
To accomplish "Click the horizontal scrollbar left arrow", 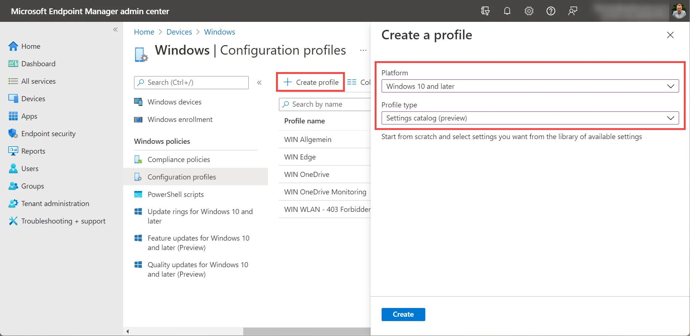I will (127, 331).
